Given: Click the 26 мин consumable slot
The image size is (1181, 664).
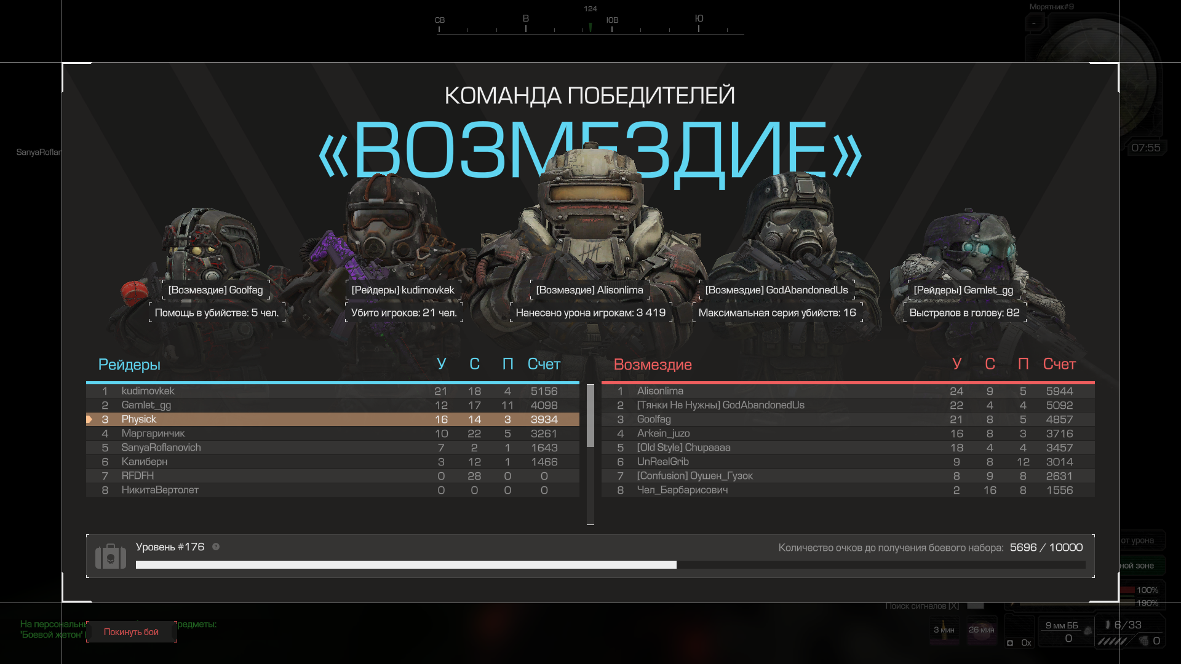Looking at the screenshot, I should point(982,631).
